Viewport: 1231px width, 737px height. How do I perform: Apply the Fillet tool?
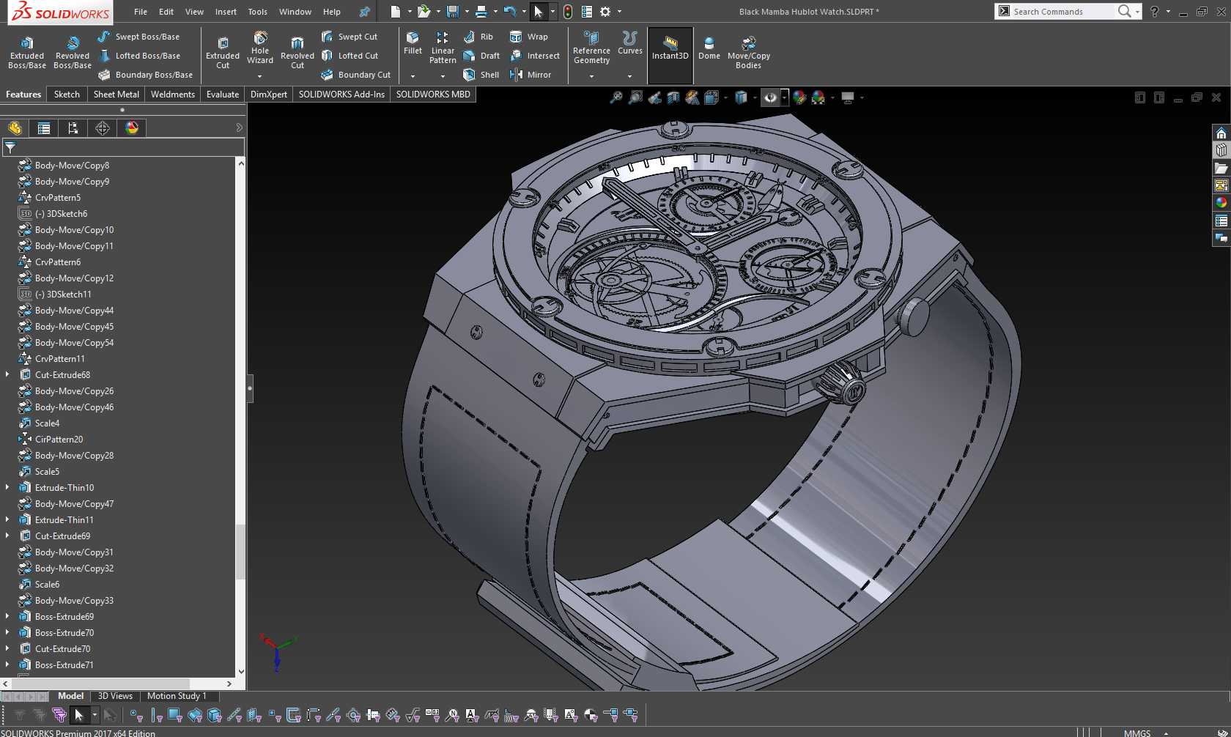click(413, 43)
